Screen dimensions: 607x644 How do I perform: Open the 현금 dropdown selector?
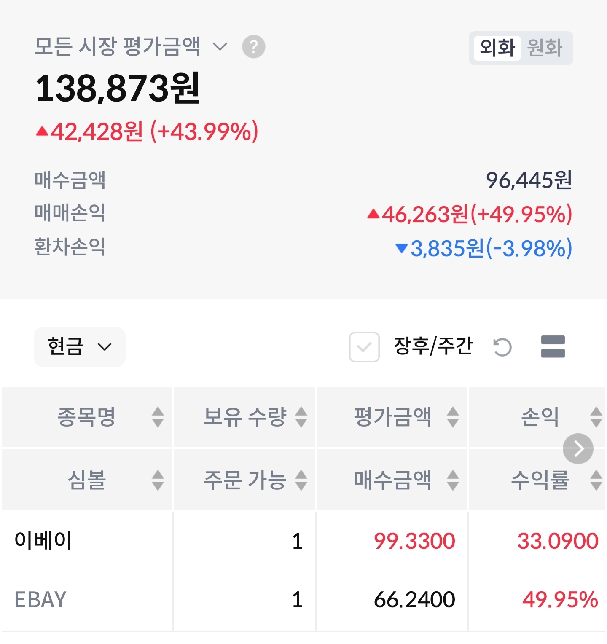(80, 346)
